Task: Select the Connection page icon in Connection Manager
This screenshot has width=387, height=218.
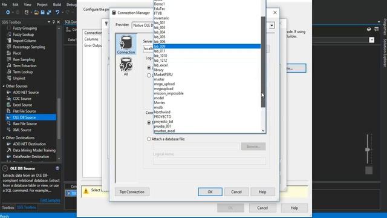Action: 126,44
